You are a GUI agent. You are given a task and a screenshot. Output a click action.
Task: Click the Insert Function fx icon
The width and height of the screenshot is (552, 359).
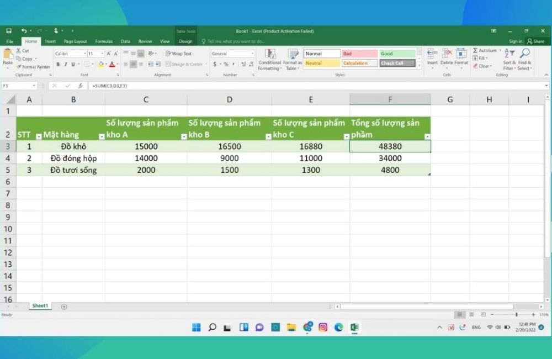[81, 86]
